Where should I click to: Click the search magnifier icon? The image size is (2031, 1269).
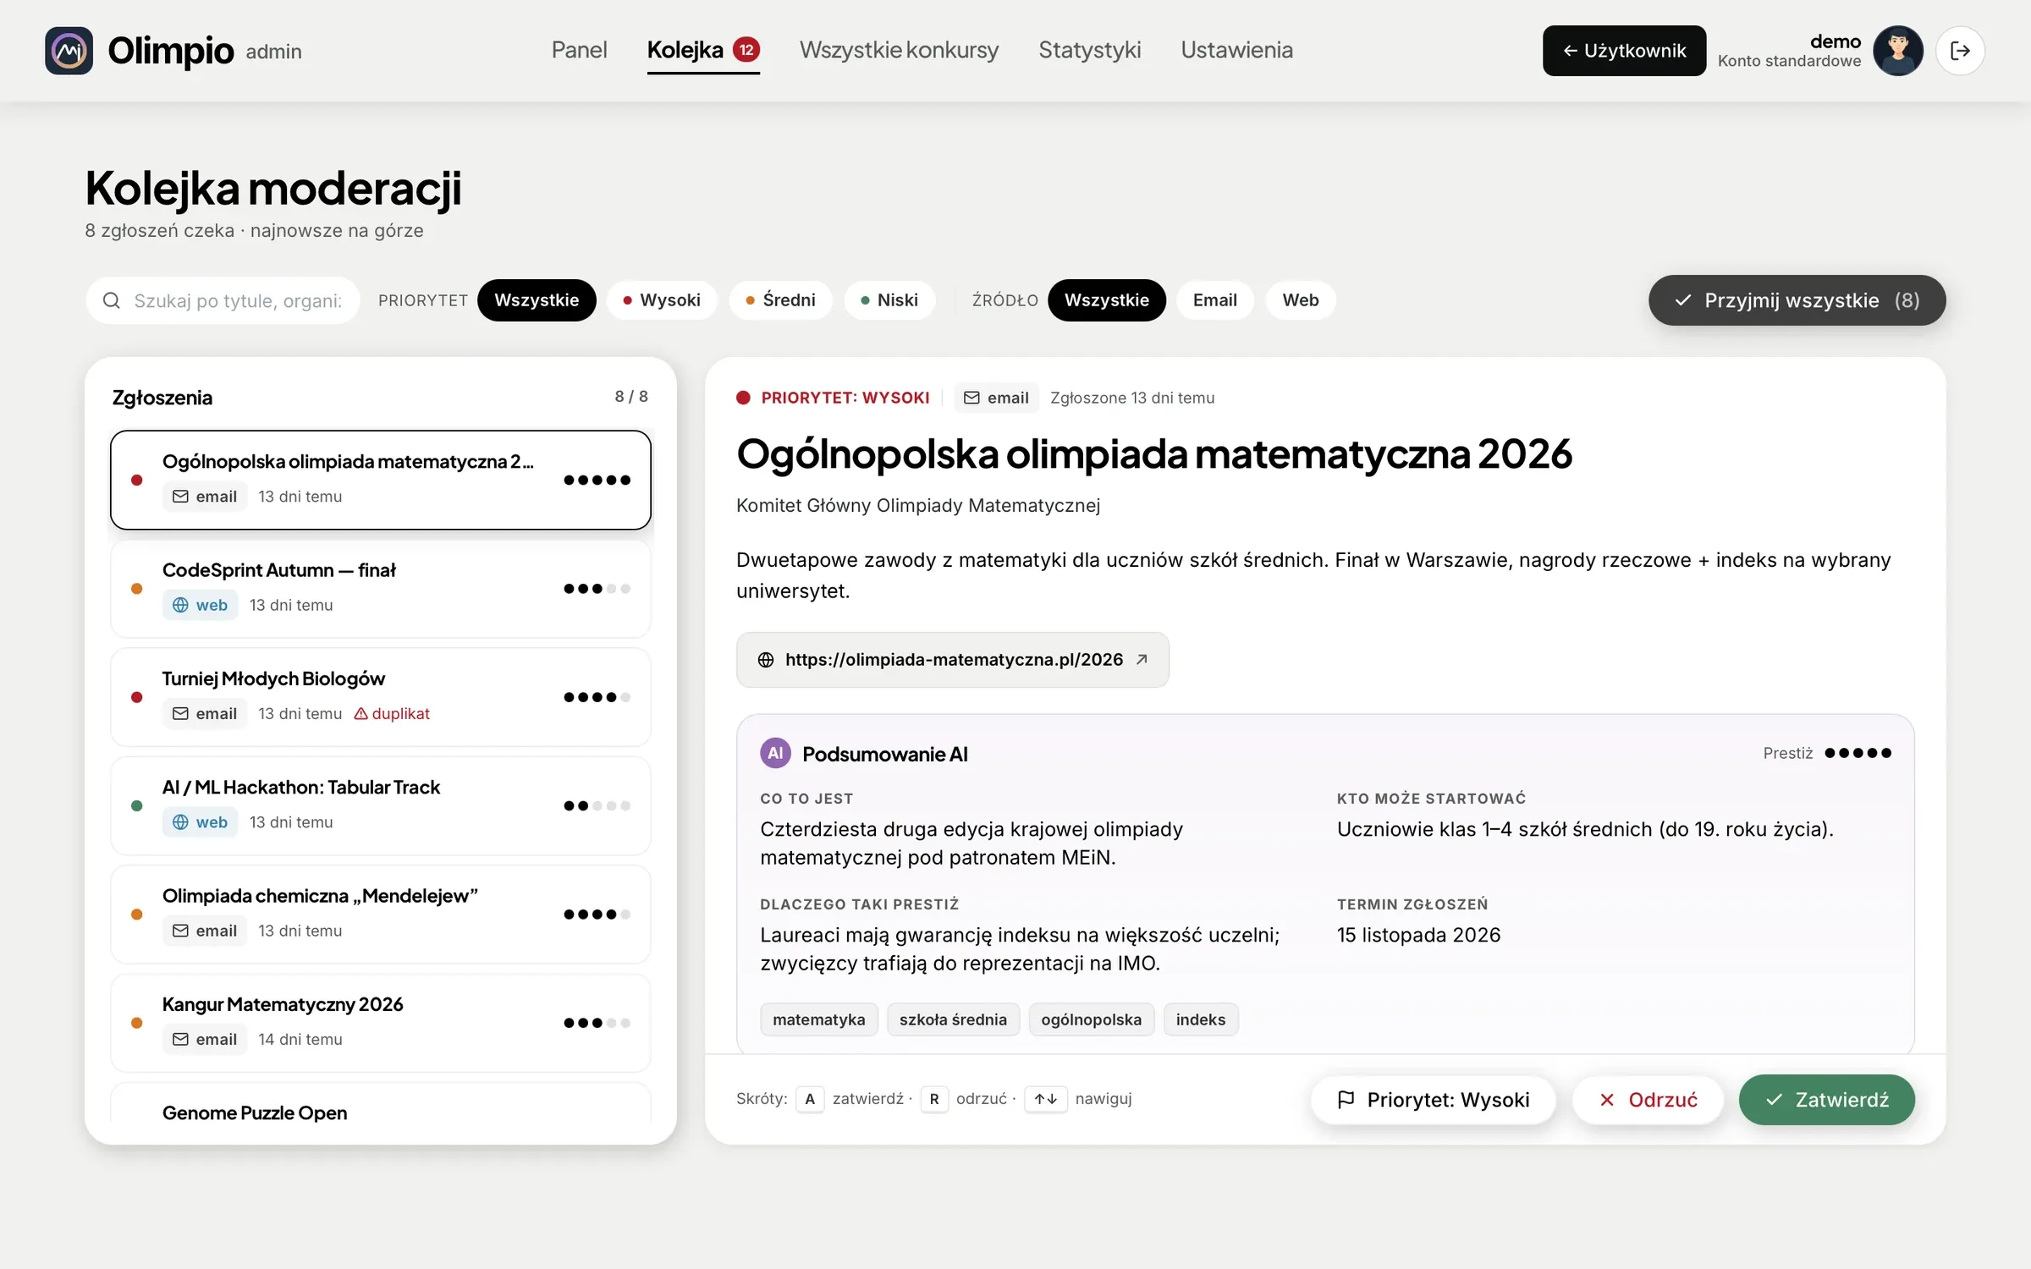pyautogui.click(x=112, y=300)
